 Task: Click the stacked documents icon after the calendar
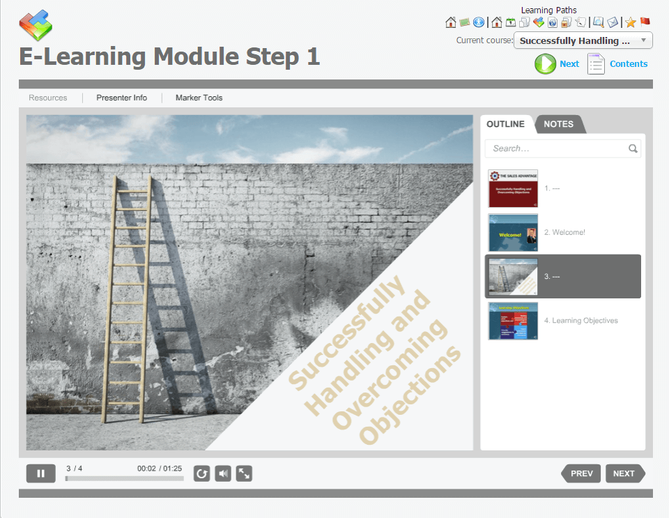(524, 22)
